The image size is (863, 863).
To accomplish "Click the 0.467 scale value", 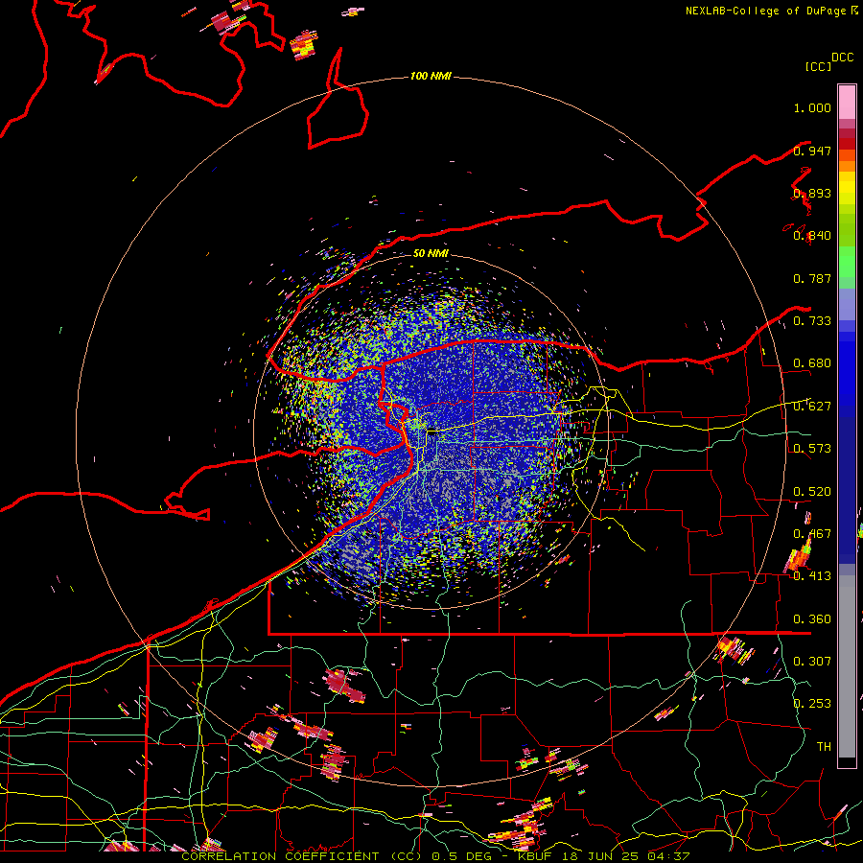I will 812,534.
